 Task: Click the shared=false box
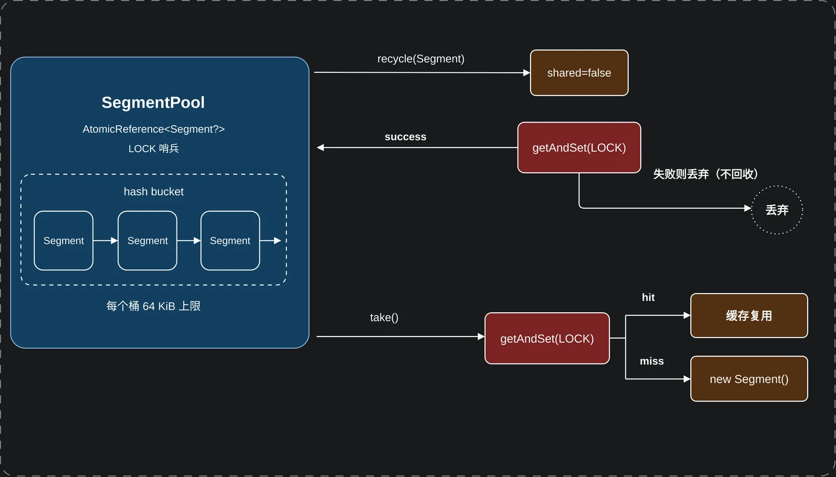coord(579,73)
